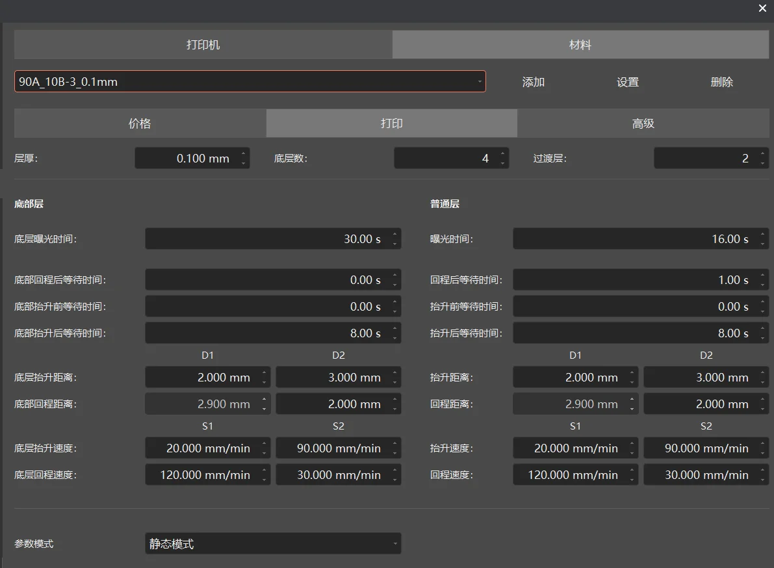Open the 高级 advanced tab
The width and height of the screenshot is (774, 568).
point(643,123)
